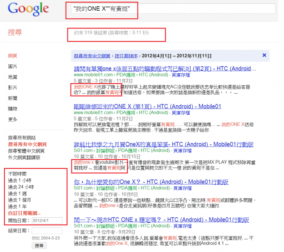Click 按日期排序 breadcrumb link
Image resolution: width=284 pixels, height=252 pixels.
tap(126, 56)
